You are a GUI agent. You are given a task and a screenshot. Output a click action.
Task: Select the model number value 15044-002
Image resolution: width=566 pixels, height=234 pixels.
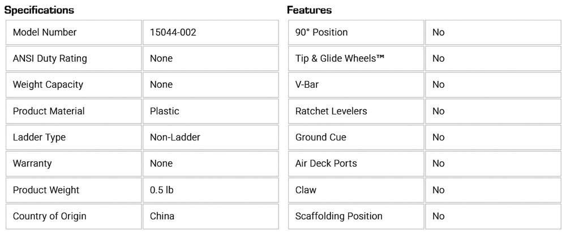coord(173,32)
